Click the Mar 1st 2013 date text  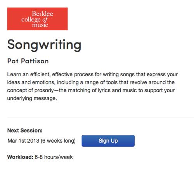pos(23,141)
